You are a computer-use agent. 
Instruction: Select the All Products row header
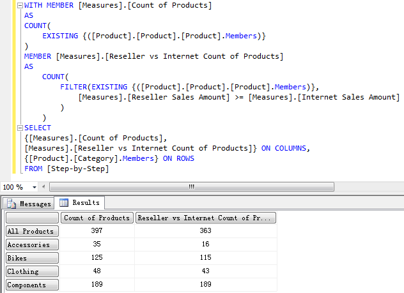click(32, 231)
